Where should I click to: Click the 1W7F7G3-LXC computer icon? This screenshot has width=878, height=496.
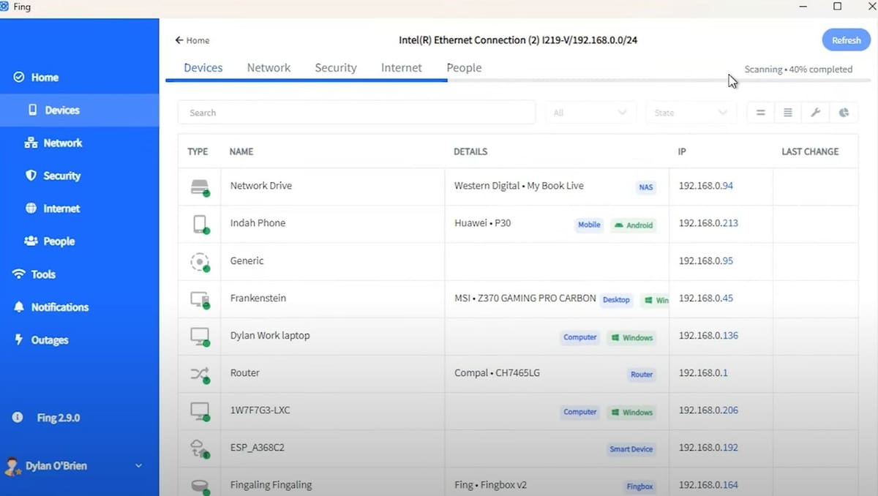(200, 411)
